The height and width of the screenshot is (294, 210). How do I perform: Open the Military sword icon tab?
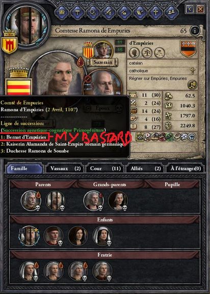click(109, 12)
